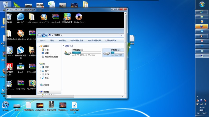Open Windows Media Player taskbar button
The image size is (209, 117).
[x=201, y=22]
